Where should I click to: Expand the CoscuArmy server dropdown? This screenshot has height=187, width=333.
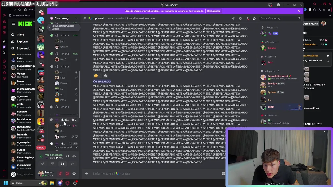click(76, 18)
